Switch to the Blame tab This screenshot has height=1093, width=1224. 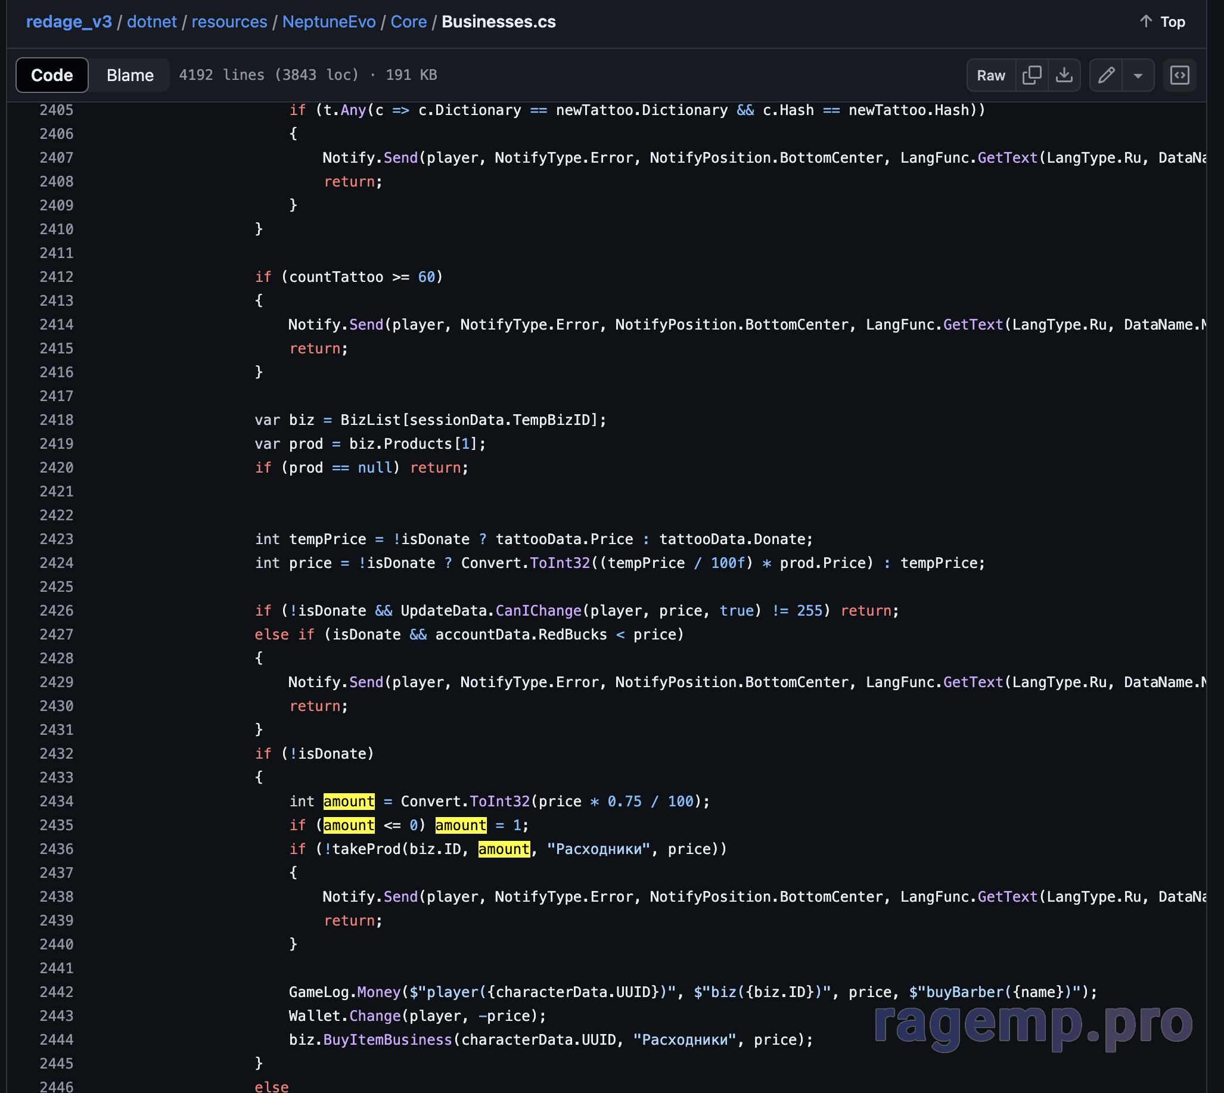pos(130,75)
